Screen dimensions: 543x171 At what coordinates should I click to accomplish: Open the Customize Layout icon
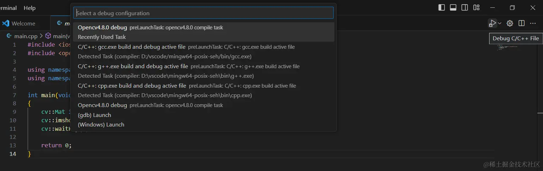476,8
